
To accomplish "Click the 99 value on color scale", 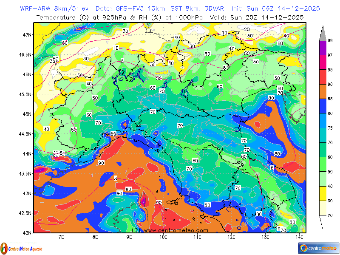I will click(x=330, y=40).
